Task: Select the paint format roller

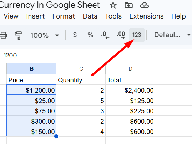Action: pos(18,35)
